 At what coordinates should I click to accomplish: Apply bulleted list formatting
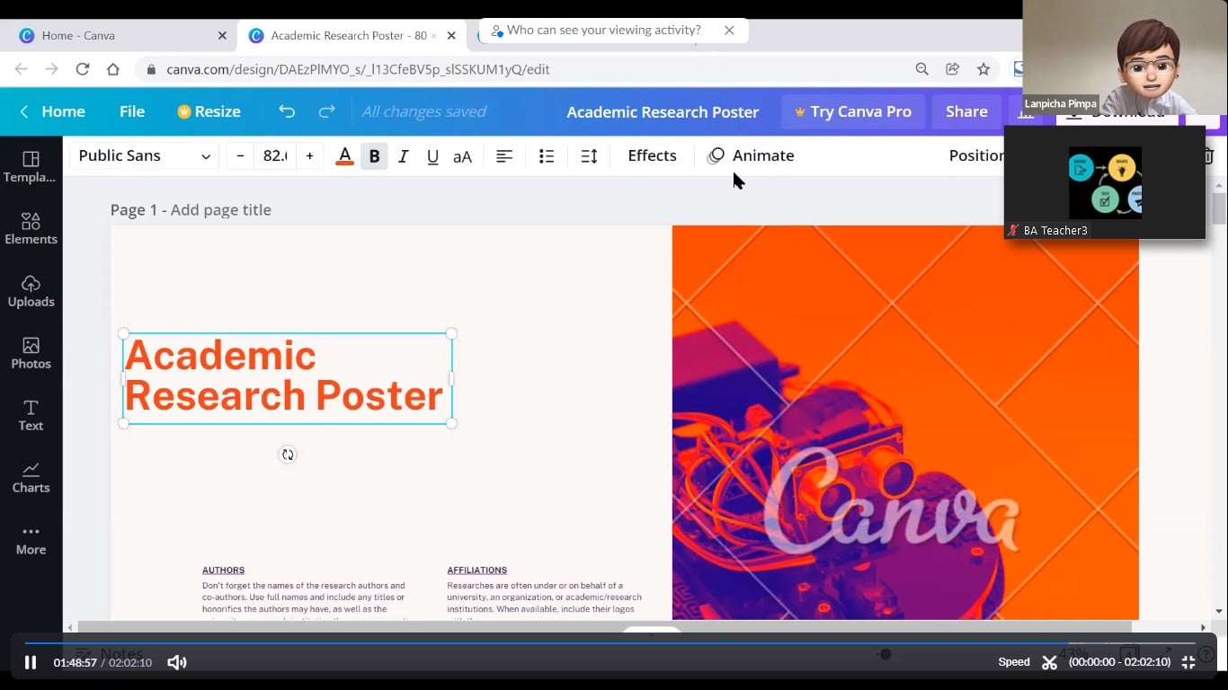point(547,156)
